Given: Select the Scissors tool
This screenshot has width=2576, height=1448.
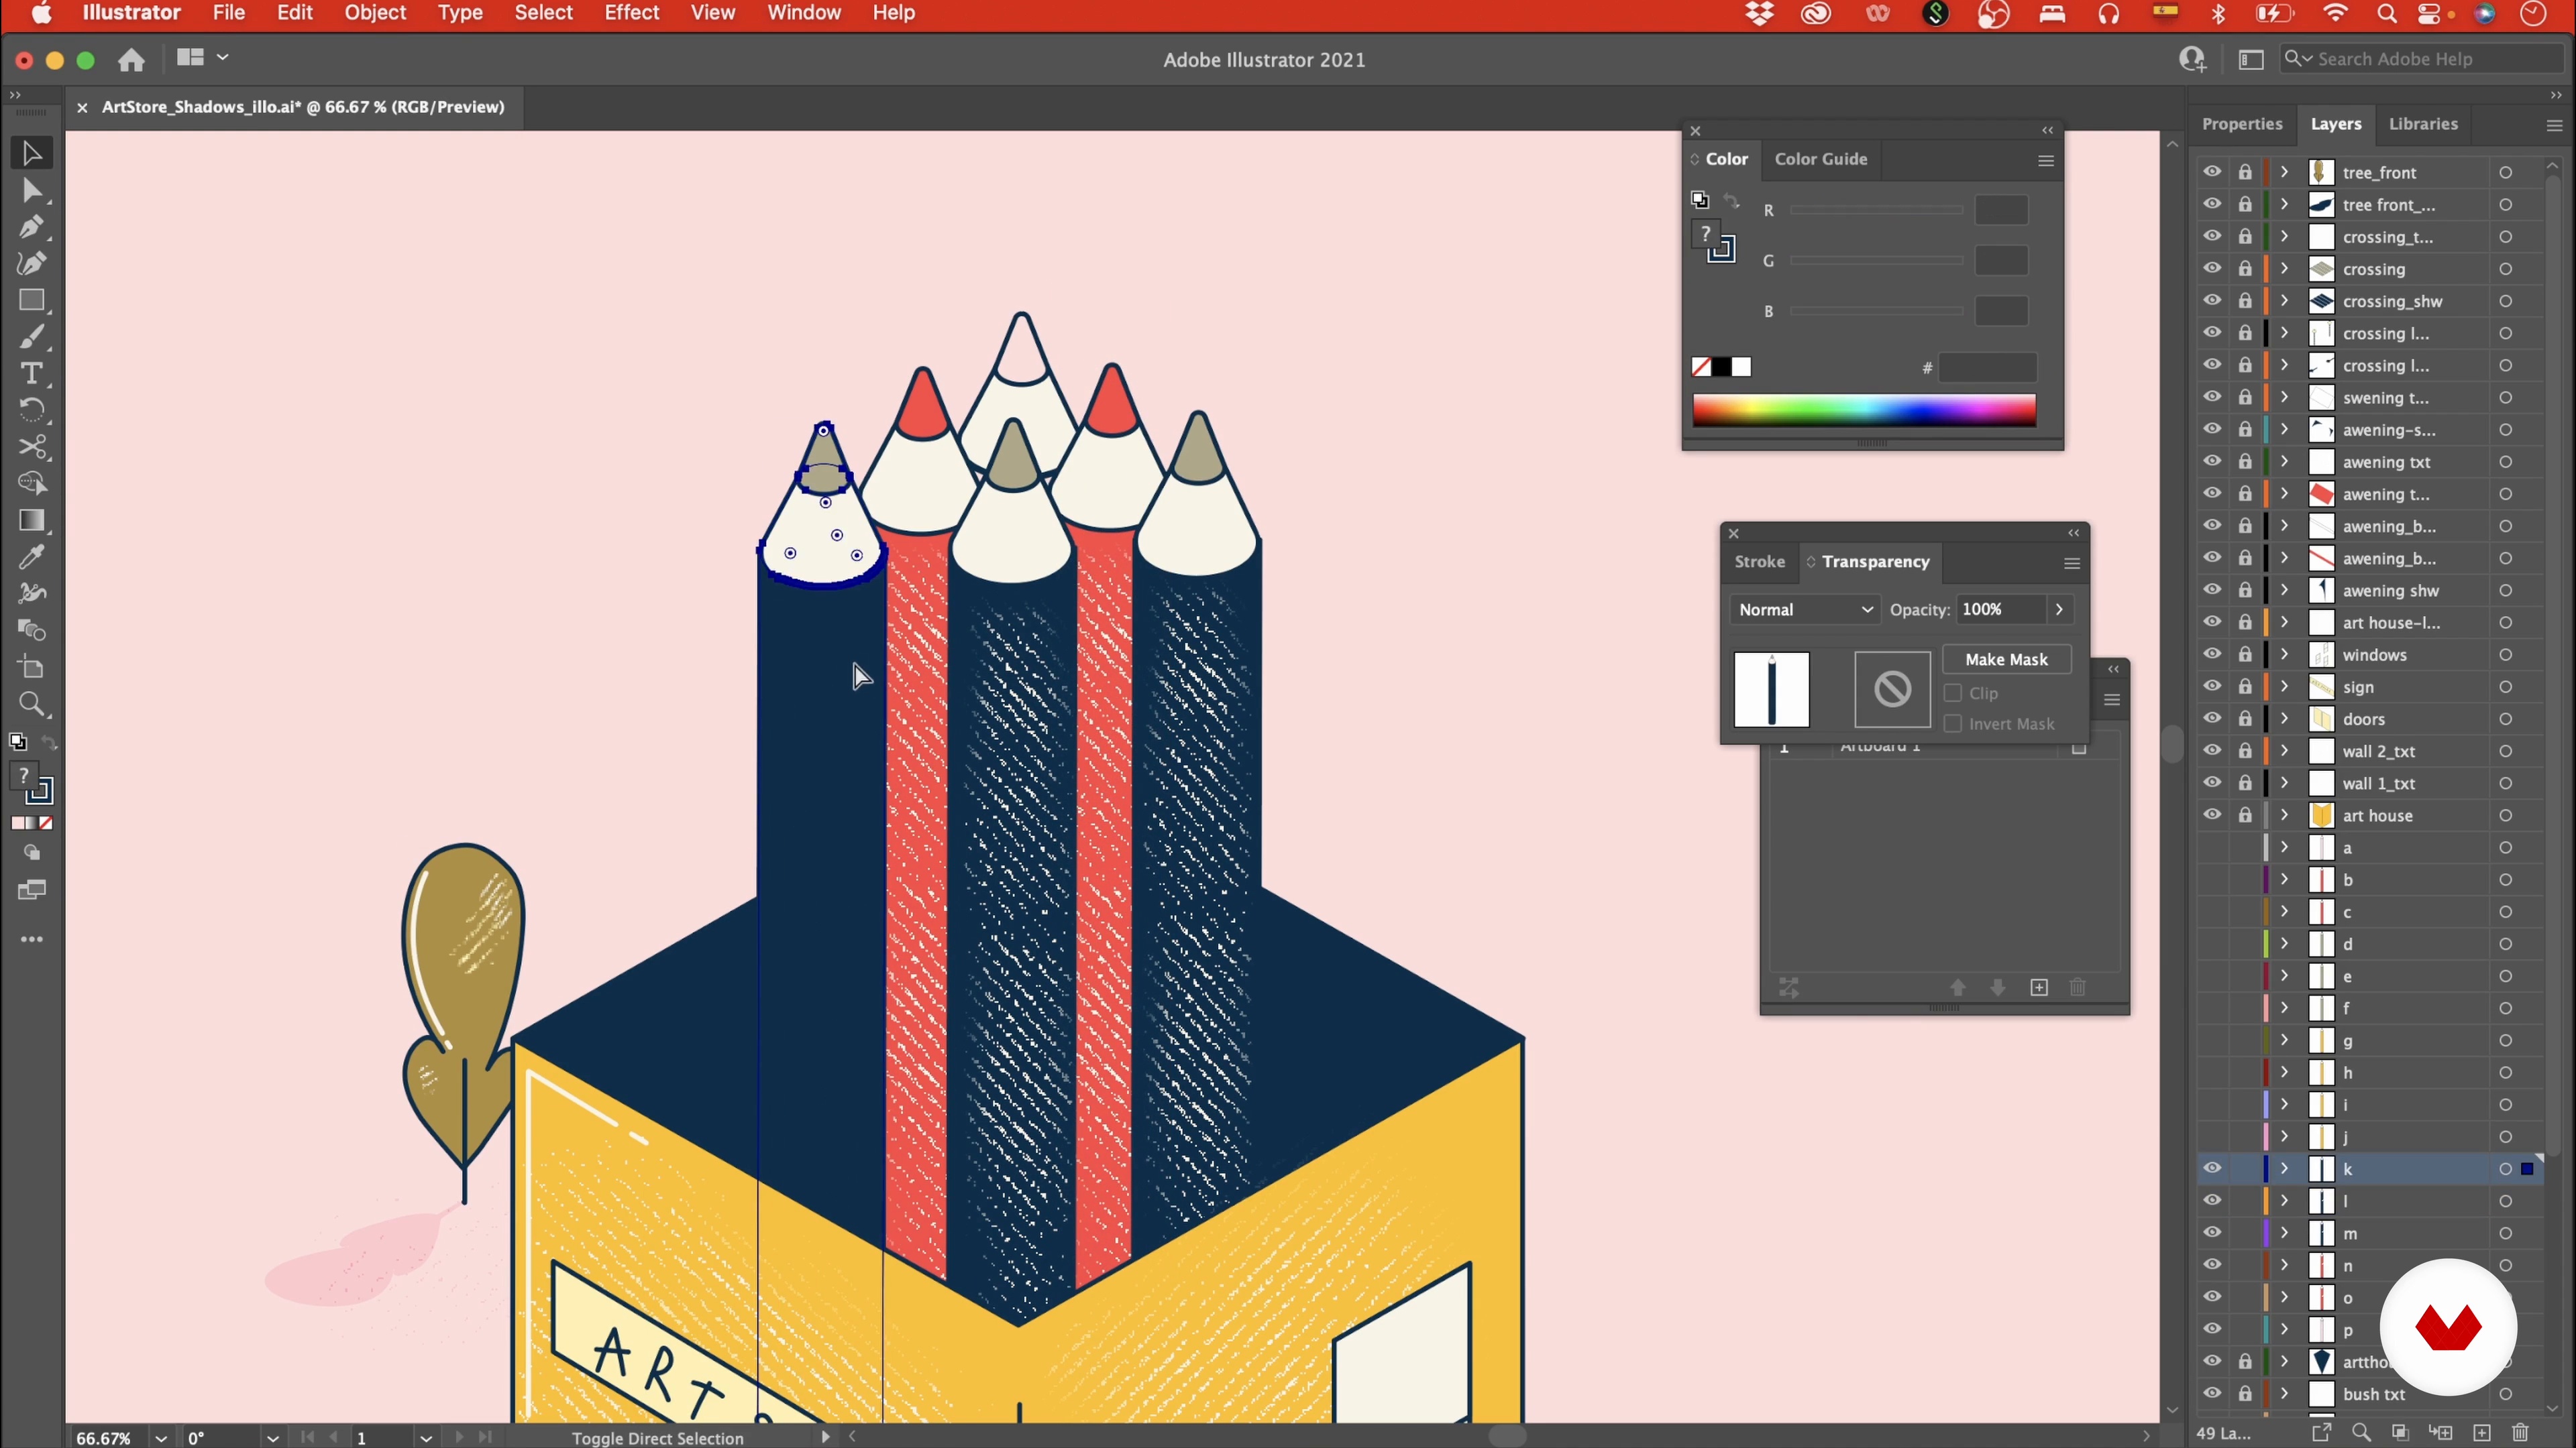Looking at the screenshot, I should (31, 446).
